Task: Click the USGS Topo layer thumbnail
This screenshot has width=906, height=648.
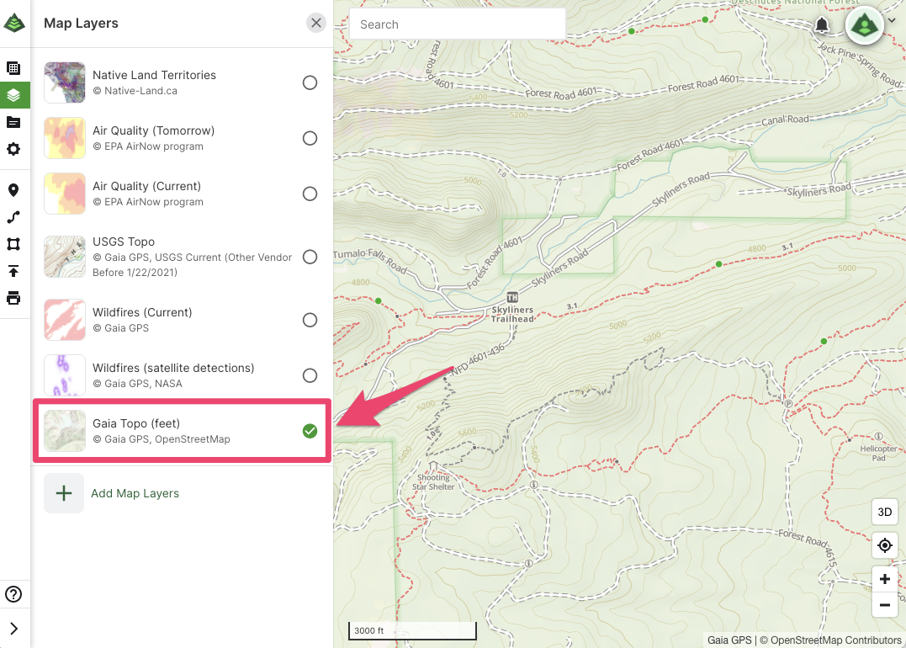Action: [65, 257]
